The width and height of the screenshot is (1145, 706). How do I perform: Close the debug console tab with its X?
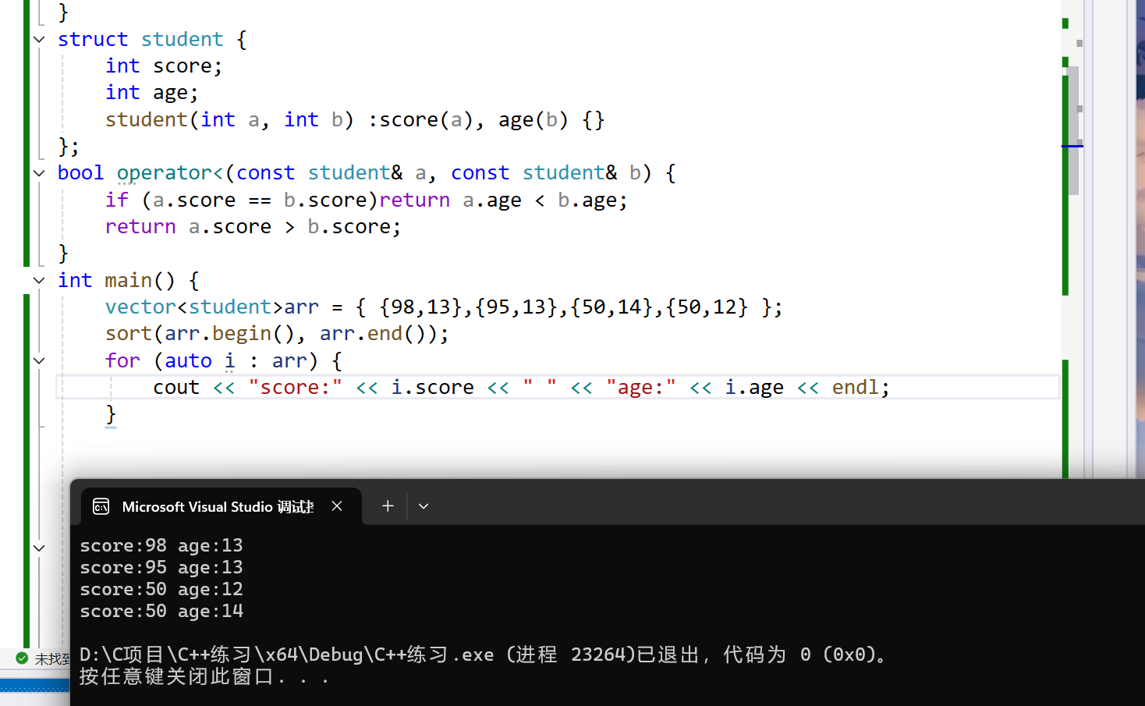click(336, 506)
